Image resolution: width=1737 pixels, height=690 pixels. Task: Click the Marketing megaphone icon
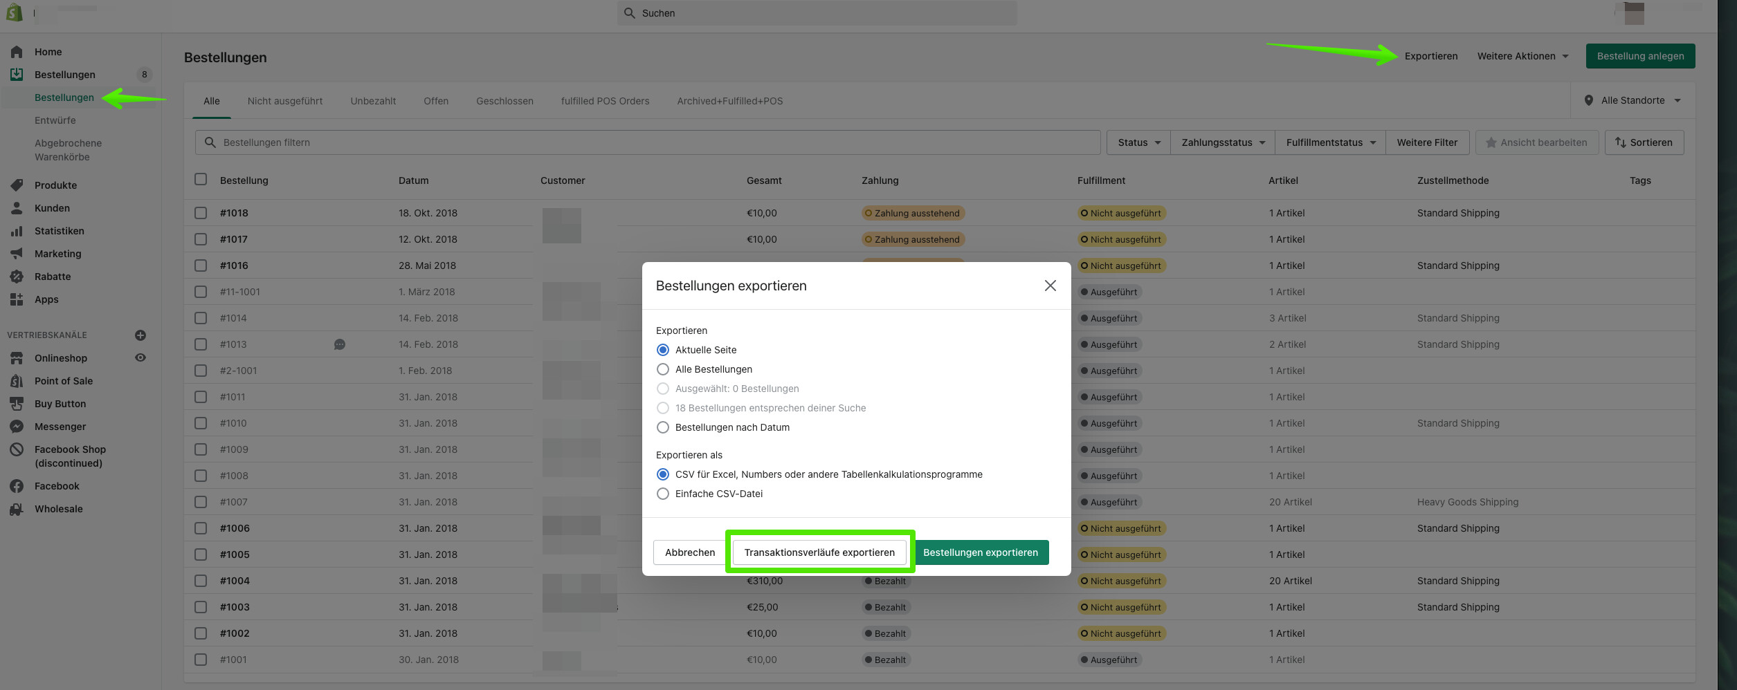tap(17, 254)
